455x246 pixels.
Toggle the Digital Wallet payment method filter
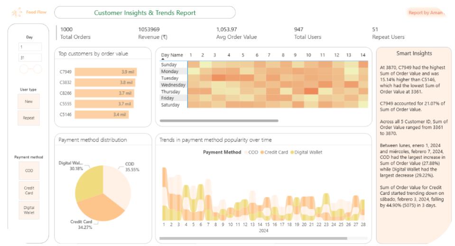[x=29, y=210]
